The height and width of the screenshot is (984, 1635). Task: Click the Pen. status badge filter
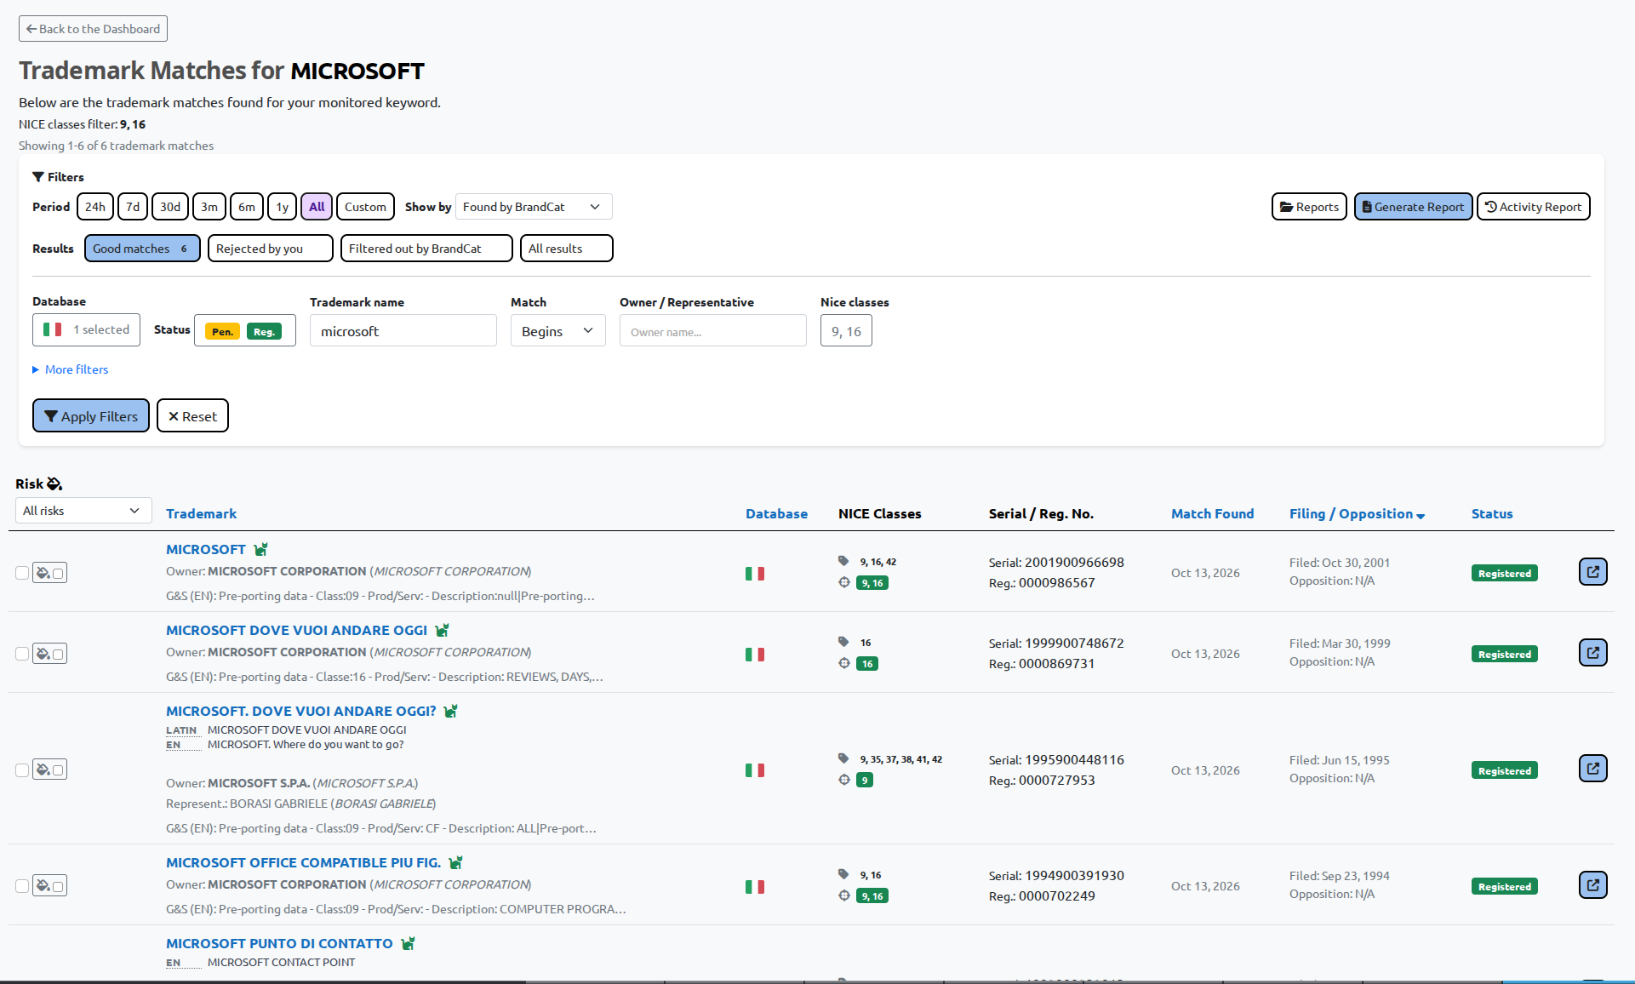(x=222, y=331)
